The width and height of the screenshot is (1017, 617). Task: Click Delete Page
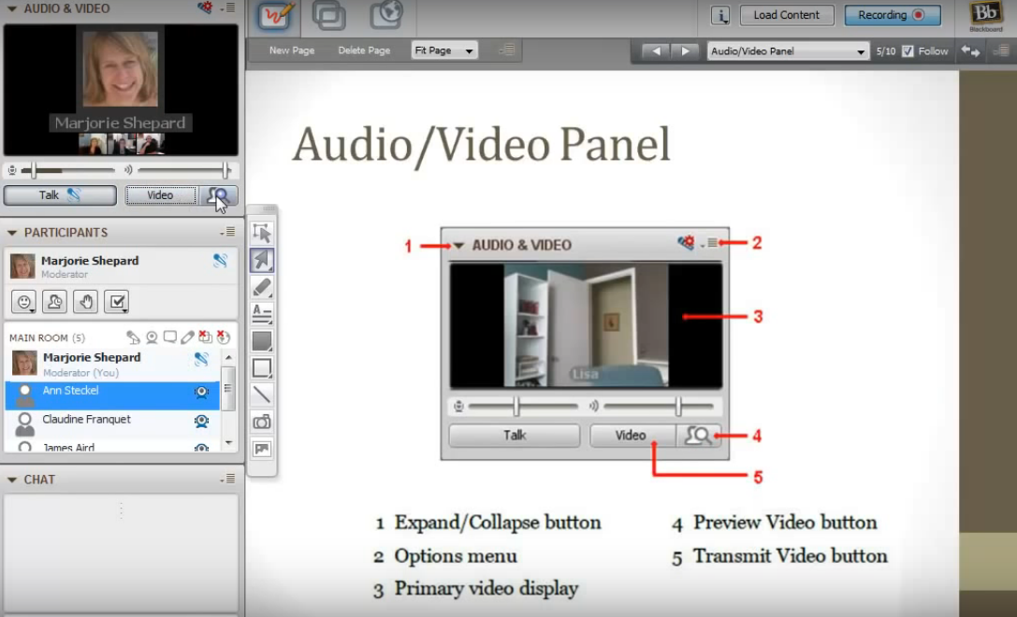coord(364,50)
